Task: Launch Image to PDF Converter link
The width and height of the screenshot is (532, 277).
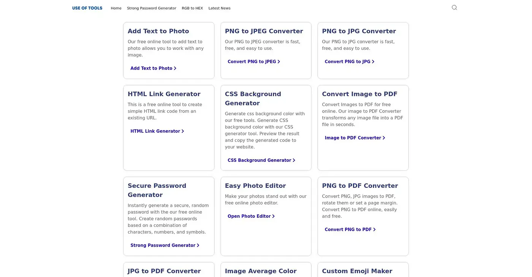Action: point(355,138)
